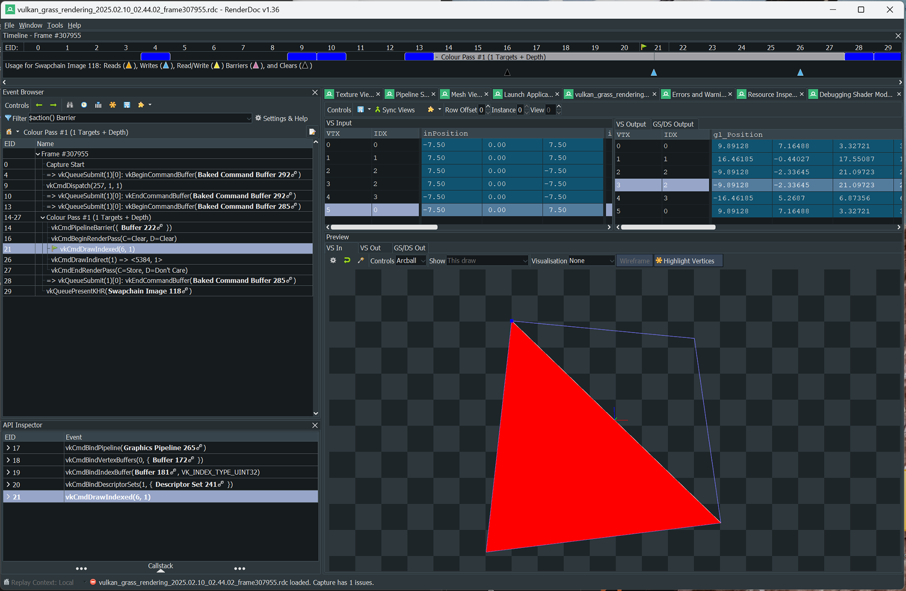
Task: Click the link icon after Graphics Pipeline 265
Action: pyautogui.click(x=199, y=447)
